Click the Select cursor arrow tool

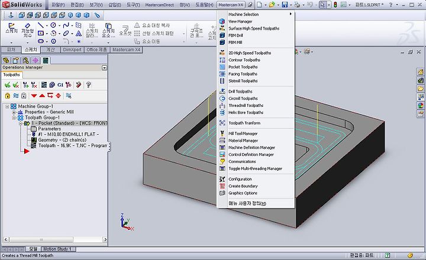pos(322,5)
